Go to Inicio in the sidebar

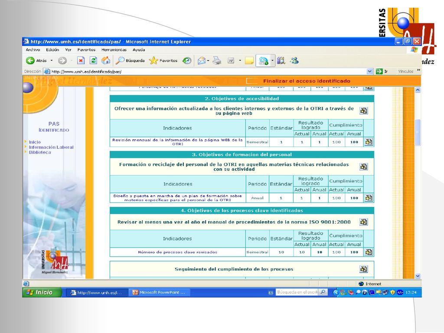point(35,142)
